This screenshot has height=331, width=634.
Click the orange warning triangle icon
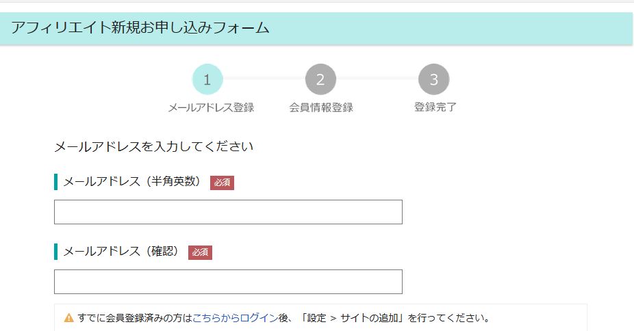[68, 318]
